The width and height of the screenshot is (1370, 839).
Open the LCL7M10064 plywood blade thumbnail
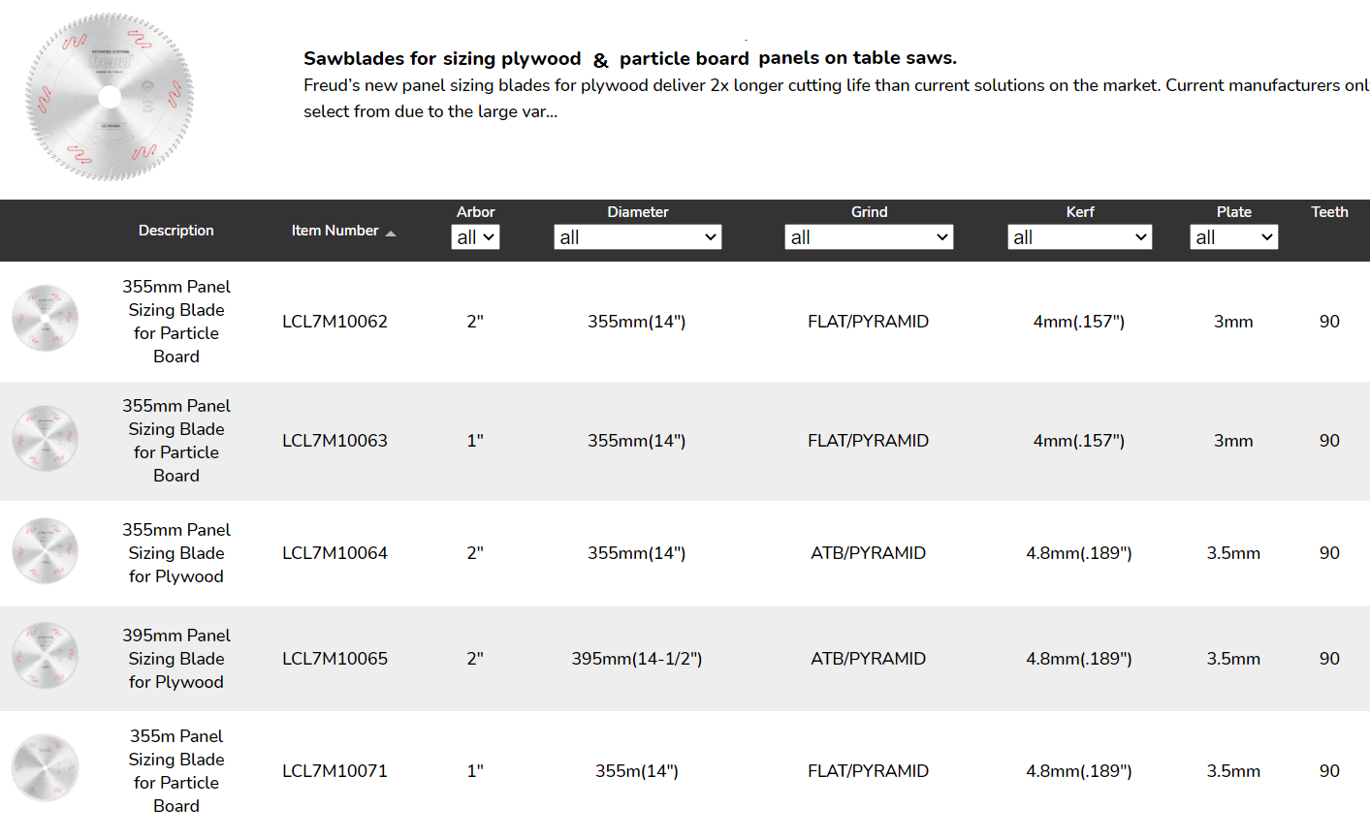tap(45, 550)
